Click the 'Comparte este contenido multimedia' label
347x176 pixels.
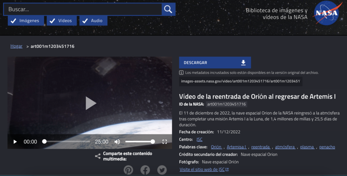click(128, 156)
